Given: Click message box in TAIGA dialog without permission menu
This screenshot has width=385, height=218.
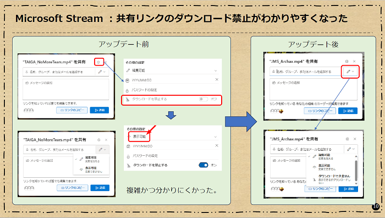Looking at the screenshot, I should pos(66,89).
